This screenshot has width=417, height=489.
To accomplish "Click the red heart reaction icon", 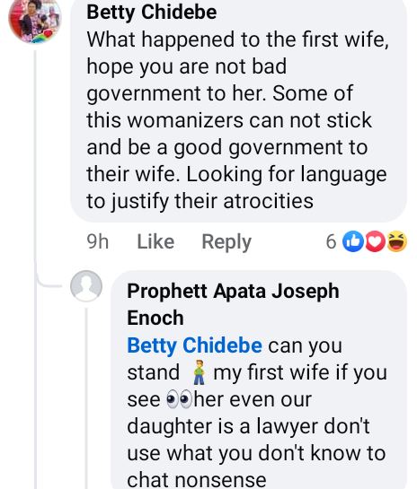I will coord(375,241).
